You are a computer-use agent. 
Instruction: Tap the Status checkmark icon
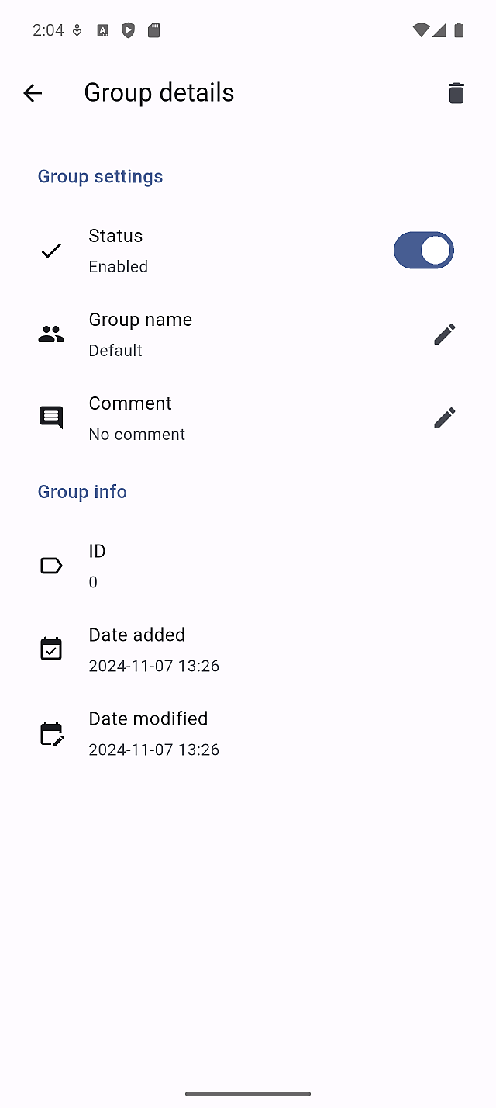click(51, 251)
